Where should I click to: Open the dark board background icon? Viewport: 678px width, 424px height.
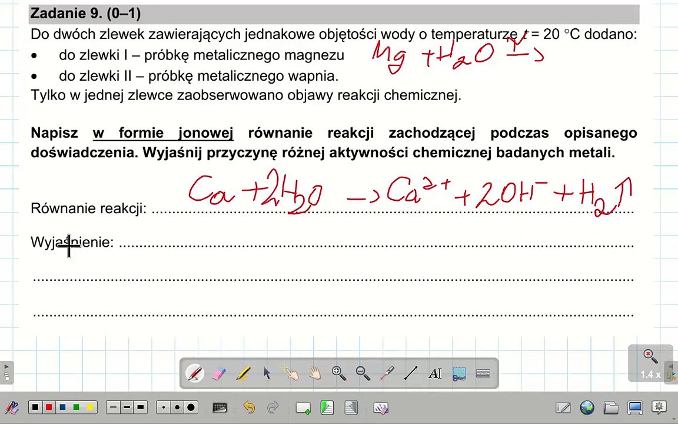220,408
